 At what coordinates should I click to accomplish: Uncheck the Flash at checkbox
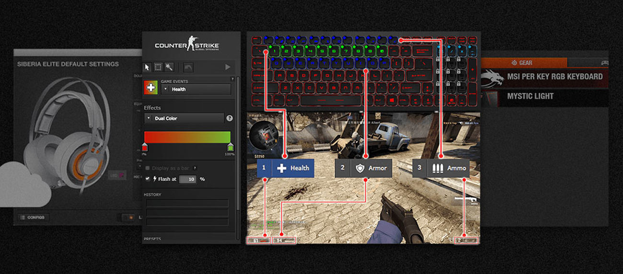147,179
